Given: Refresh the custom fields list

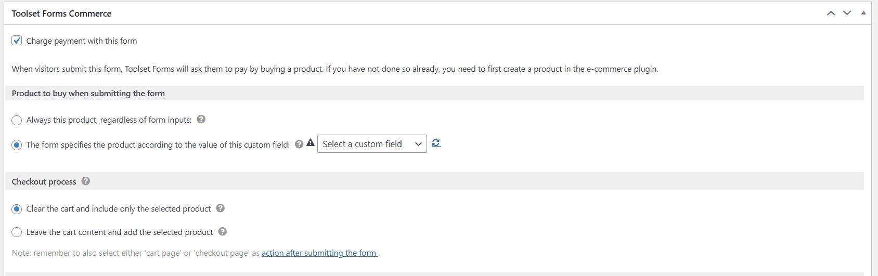Looking at the screenshot, I should 436,143.
